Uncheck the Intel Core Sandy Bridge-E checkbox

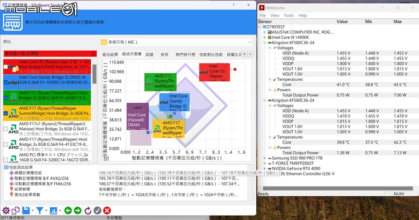point(6,82)
